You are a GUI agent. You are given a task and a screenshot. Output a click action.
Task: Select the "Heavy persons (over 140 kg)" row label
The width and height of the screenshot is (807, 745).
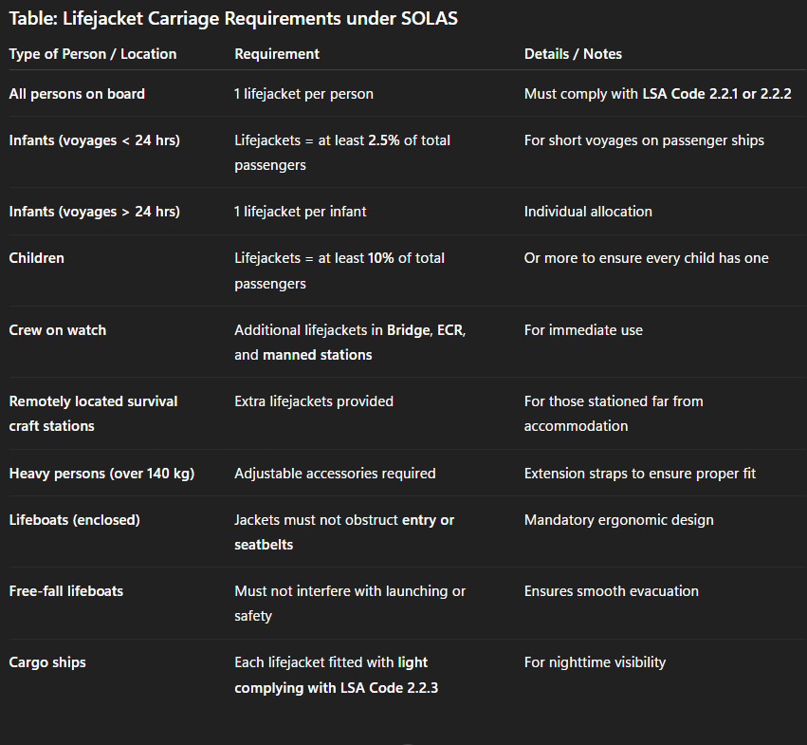point(101,473)
